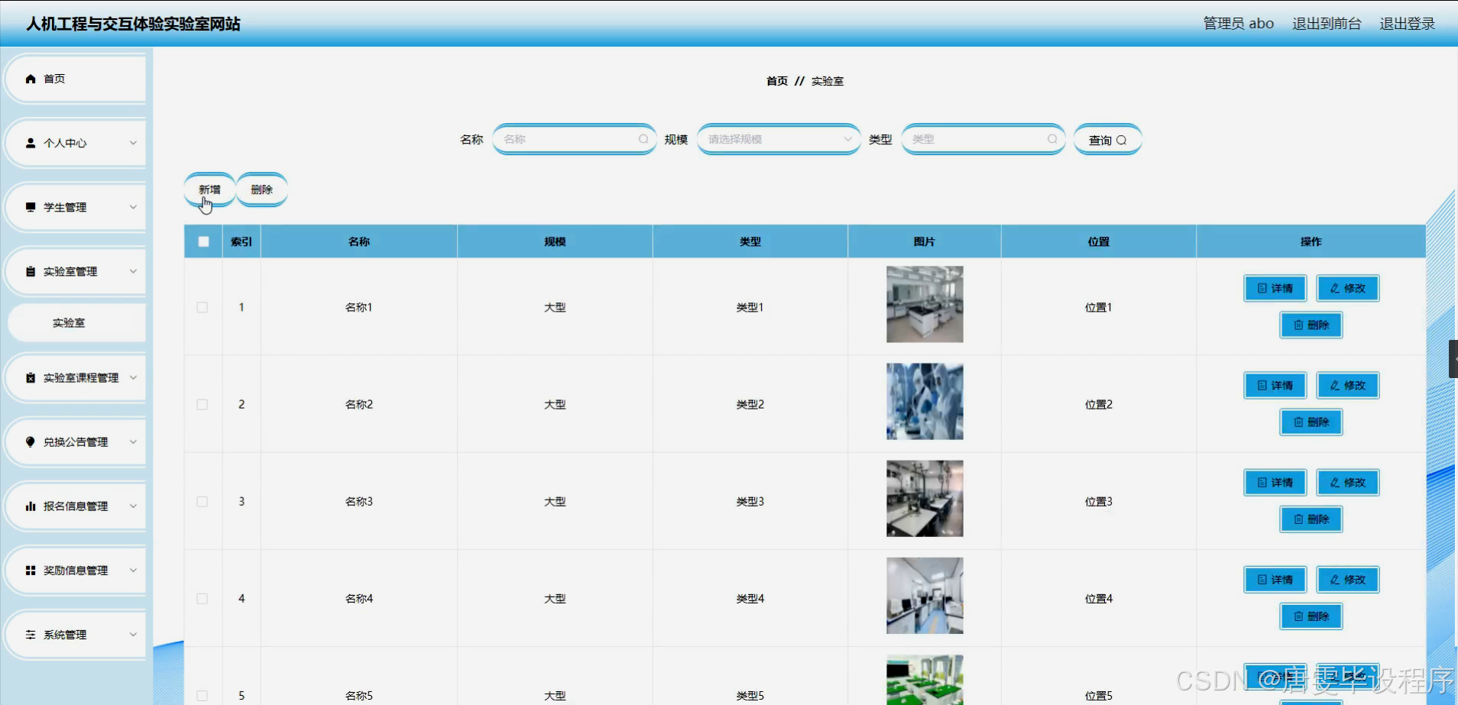Viewport: 1458px width, 705px height.
Task: Open 修改 for row 名称1
Action: coord(1348,288)
